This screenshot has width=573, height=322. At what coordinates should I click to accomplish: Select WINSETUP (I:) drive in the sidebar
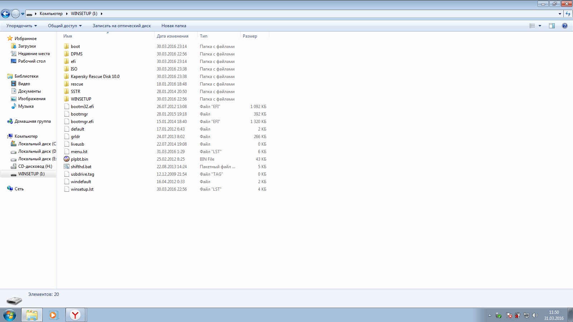(x=32, y=174)
